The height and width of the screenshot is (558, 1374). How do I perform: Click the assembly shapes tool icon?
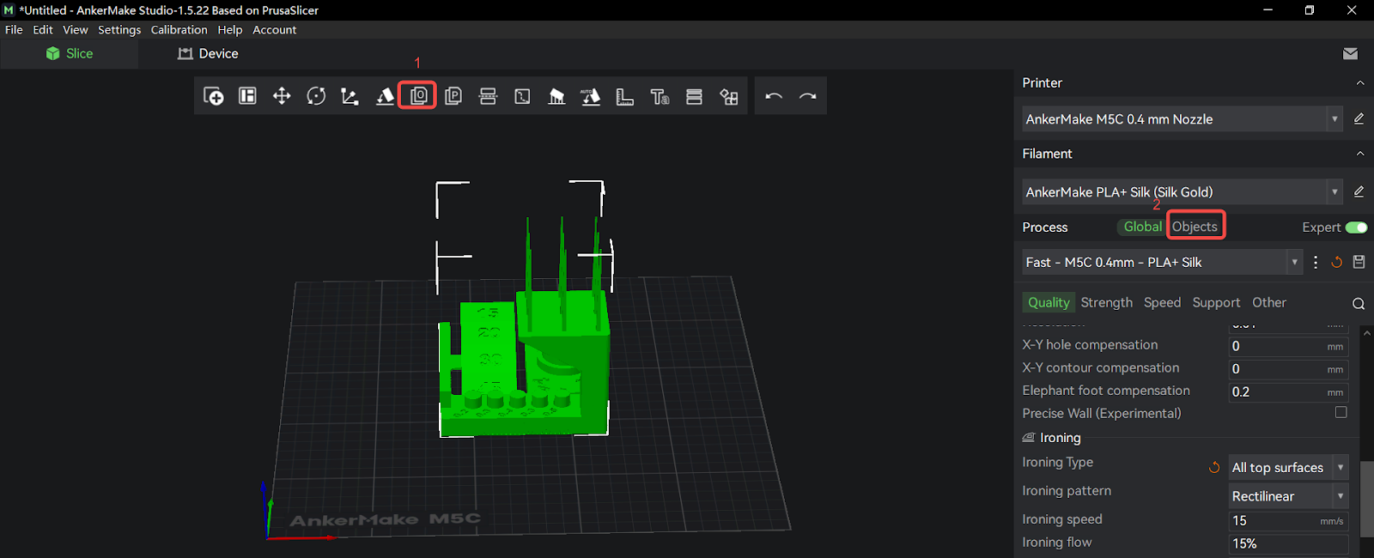[729, 96]
